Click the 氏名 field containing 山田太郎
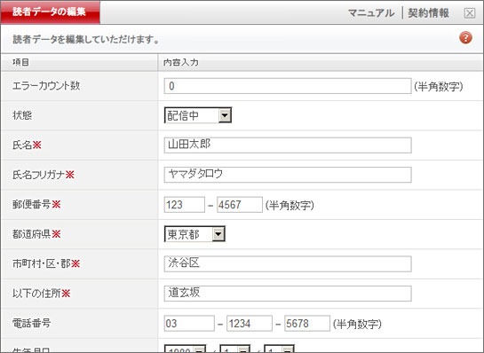This screenshot has width=484, height=353. point(288,145)
